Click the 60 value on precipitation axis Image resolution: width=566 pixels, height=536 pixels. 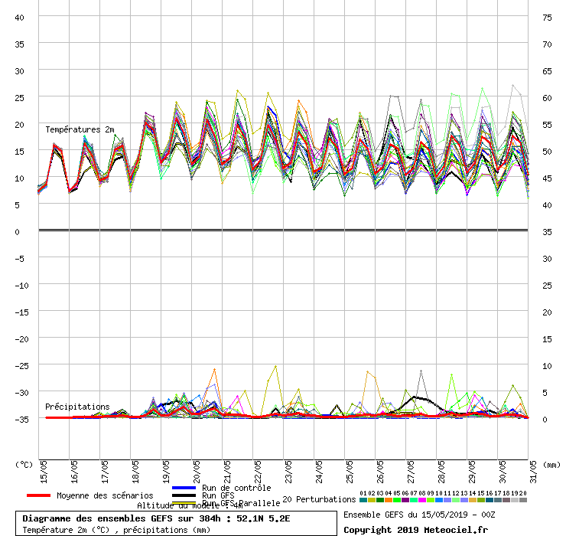click(547, 98)
